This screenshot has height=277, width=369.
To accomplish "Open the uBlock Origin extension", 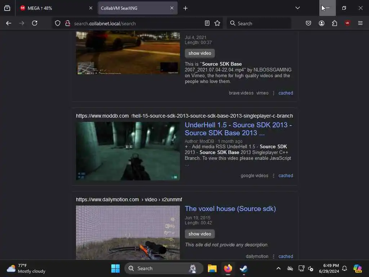I will [347, 23].
